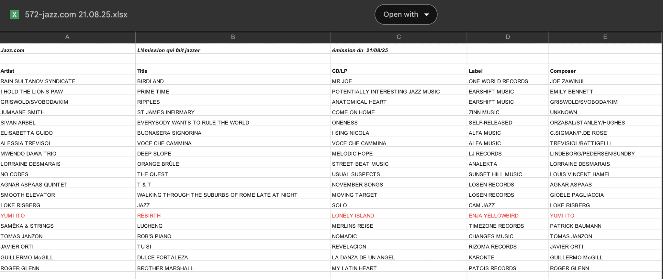
Task: Select the 'BIRDLAND' title cell
Action: click(233, 80)
